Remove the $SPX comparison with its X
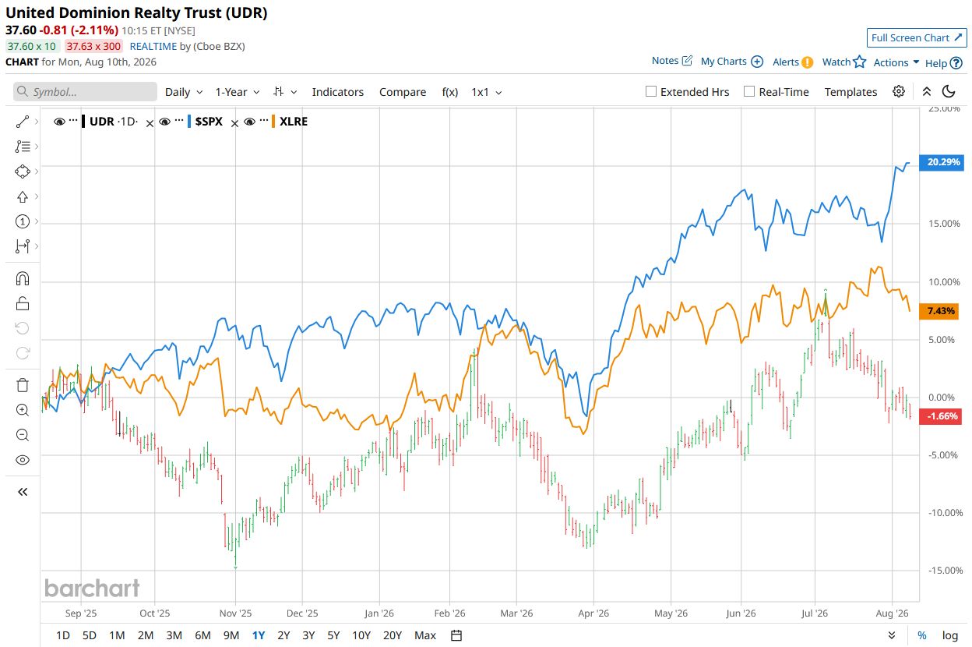This screenshot has width=972, height=647. 234,122
